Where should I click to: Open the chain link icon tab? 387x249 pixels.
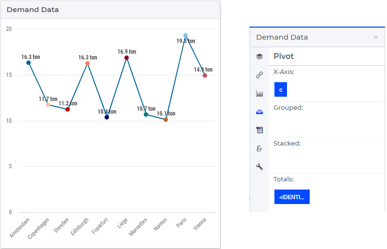[259, 75]
